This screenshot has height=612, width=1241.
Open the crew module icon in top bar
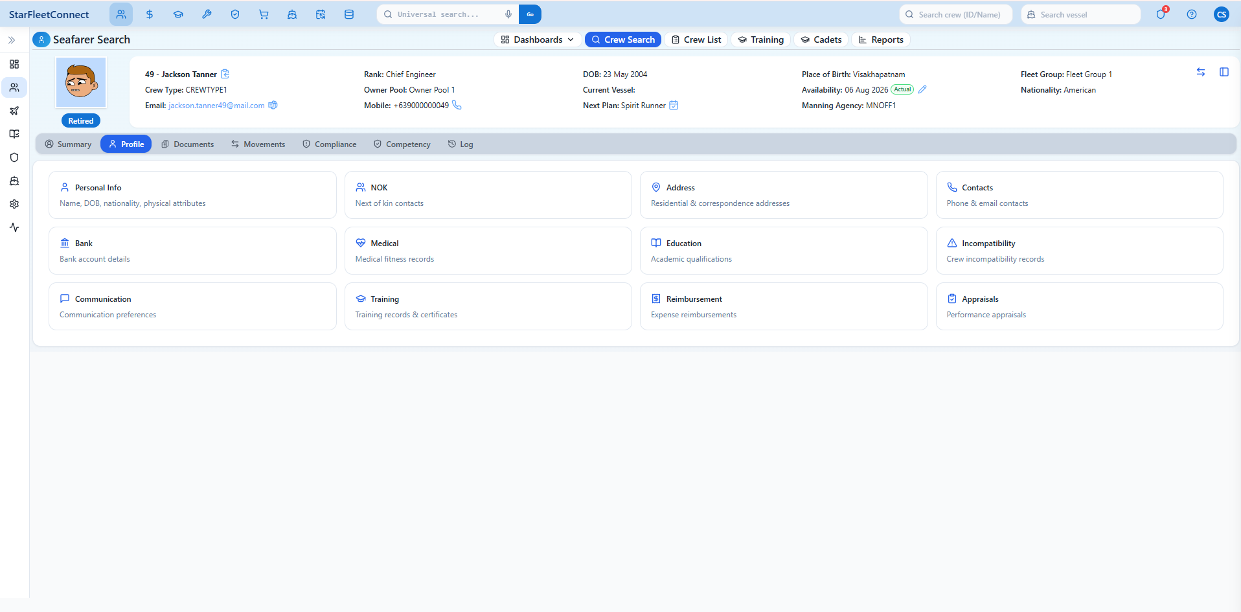[x=121, y=14]
